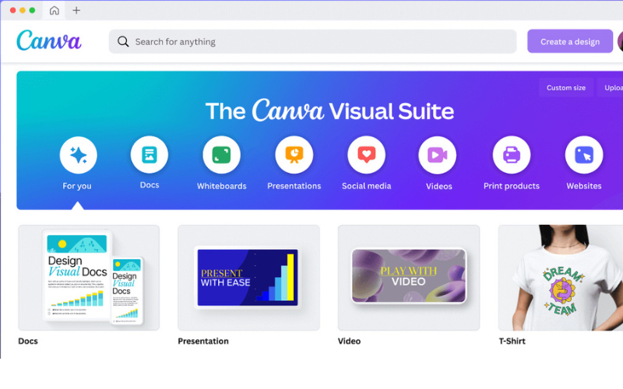623x389 pixels.
Task: Open the profile avatar menu
Action: (x=620, y=41)
